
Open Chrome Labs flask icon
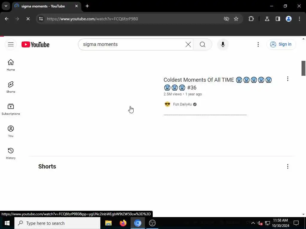click(267, 19)
